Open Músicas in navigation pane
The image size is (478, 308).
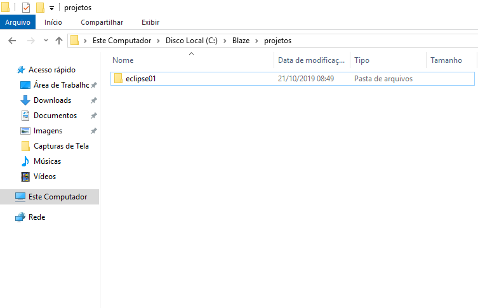point(47,161)
